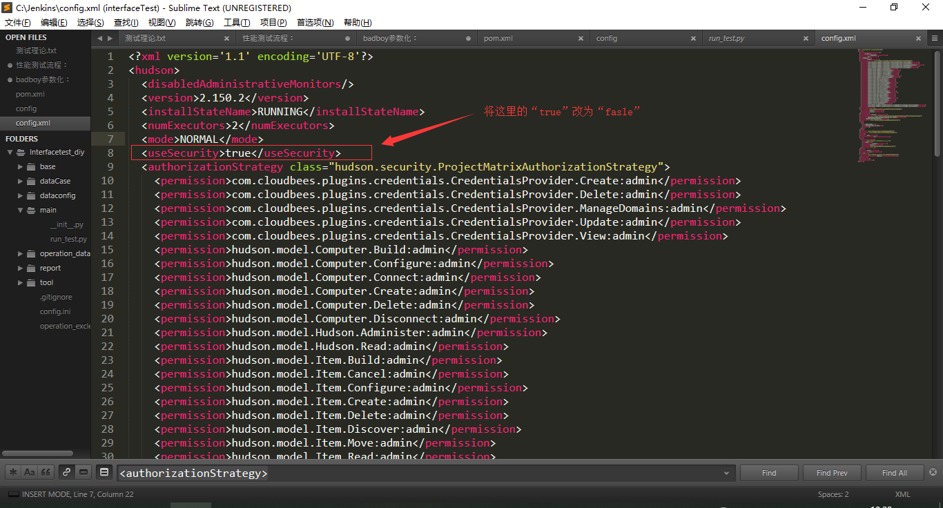The width and height of the screenshot is (943, 508).
Task: Click unsaved dot beside 性能测试流程 in Open Files
Action: tap(10, 65)
